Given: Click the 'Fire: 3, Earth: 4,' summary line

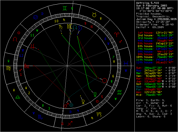Looking at the screenshot, I should [x=151, y=100].
